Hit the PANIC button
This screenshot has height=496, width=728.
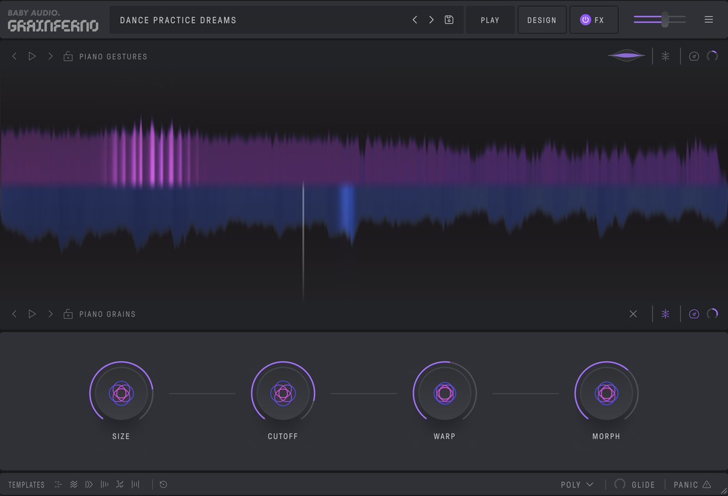[x=692, y=484]
